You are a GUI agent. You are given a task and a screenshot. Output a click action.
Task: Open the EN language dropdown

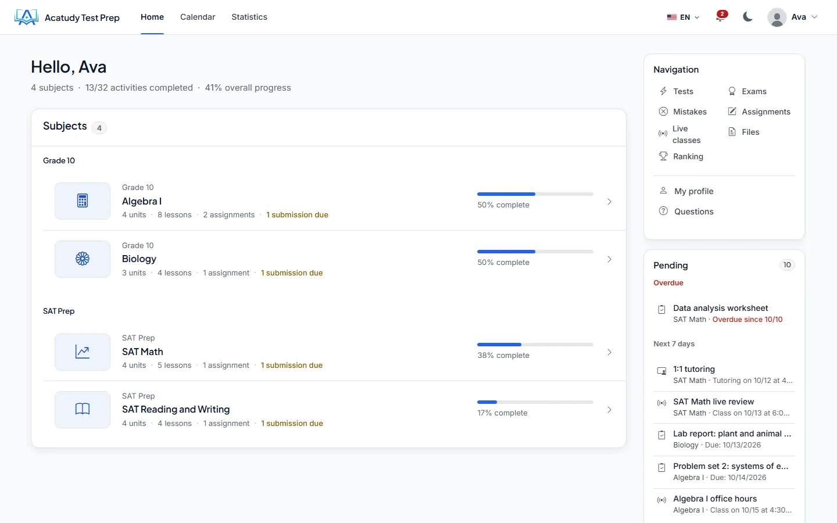click(683, 17)
